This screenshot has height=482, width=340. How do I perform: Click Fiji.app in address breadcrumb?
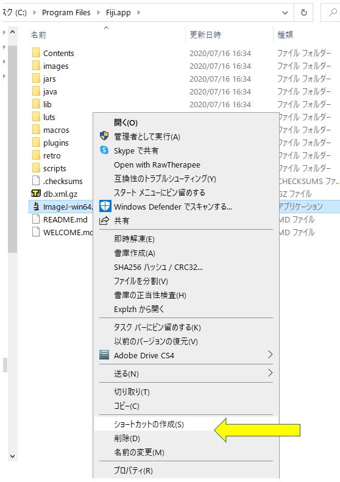pyautogui.click(x=118, y=13)
